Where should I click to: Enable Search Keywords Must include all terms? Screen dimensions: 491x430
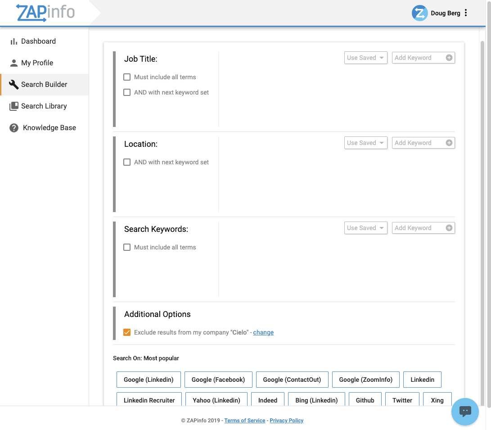pyautogui.click(x=127, y=247)
